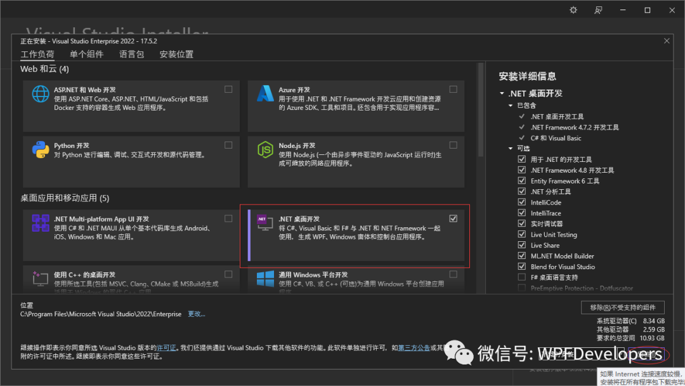Image resolution: width=685 pixels, height=386 pixels.
Task: Click C# 和 Visual Basic included item
Action: (556, 138)
